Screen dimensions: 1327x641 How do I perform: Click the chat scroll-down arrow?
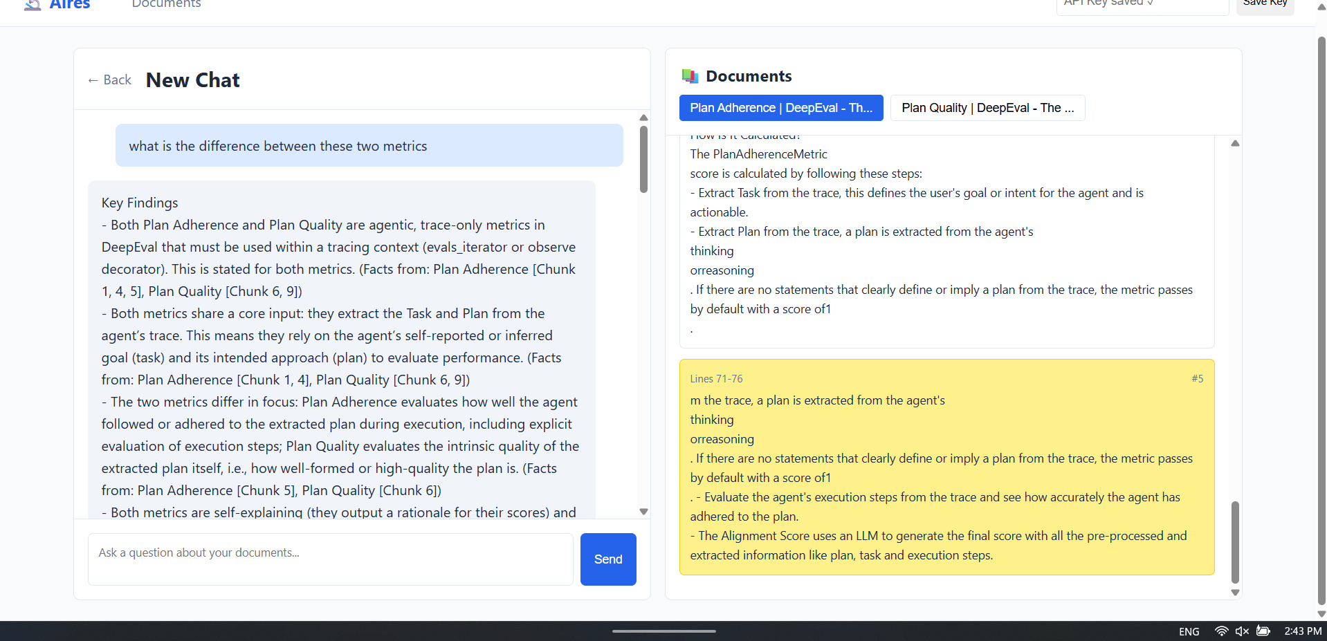pos(643,512)
